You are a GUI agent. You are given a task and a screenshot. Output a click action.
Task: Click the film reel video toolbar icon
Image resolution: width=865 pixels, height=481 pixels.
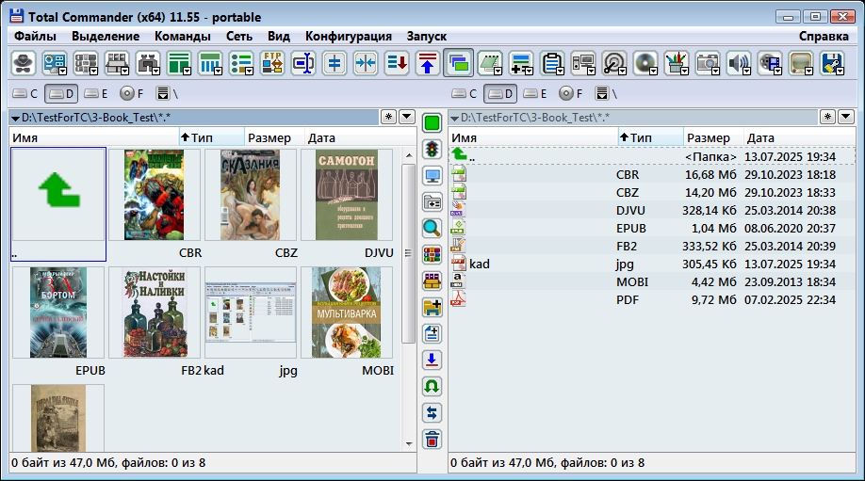point(768,63)
